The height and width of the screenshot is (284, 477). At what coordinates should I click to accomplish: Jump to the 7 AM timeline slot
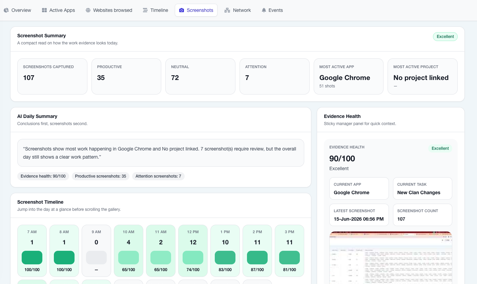point(32,251)
